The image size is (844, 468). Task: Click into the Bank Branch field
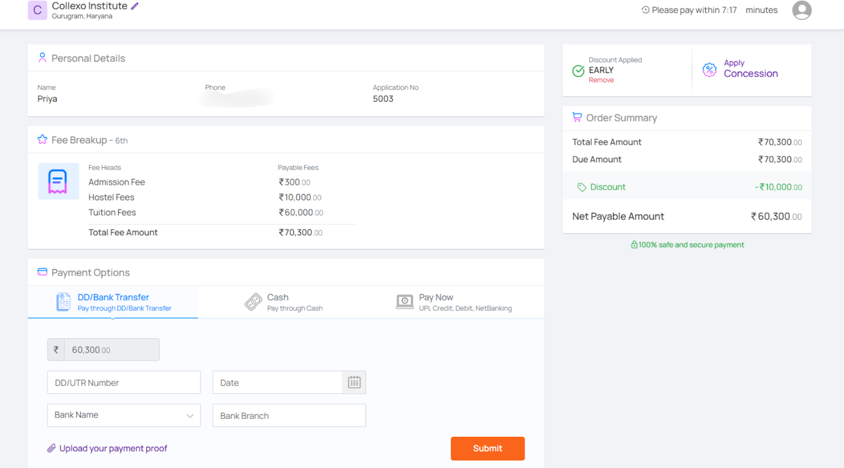click(289, 416)
